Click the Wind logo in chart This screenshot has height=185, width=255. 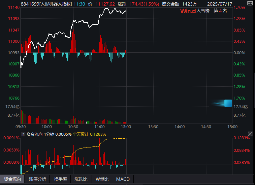tap(188, 11)
